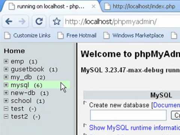Expand the gusetbook database node
Viewport: 180px width, 135px height.
coord(6,69)
